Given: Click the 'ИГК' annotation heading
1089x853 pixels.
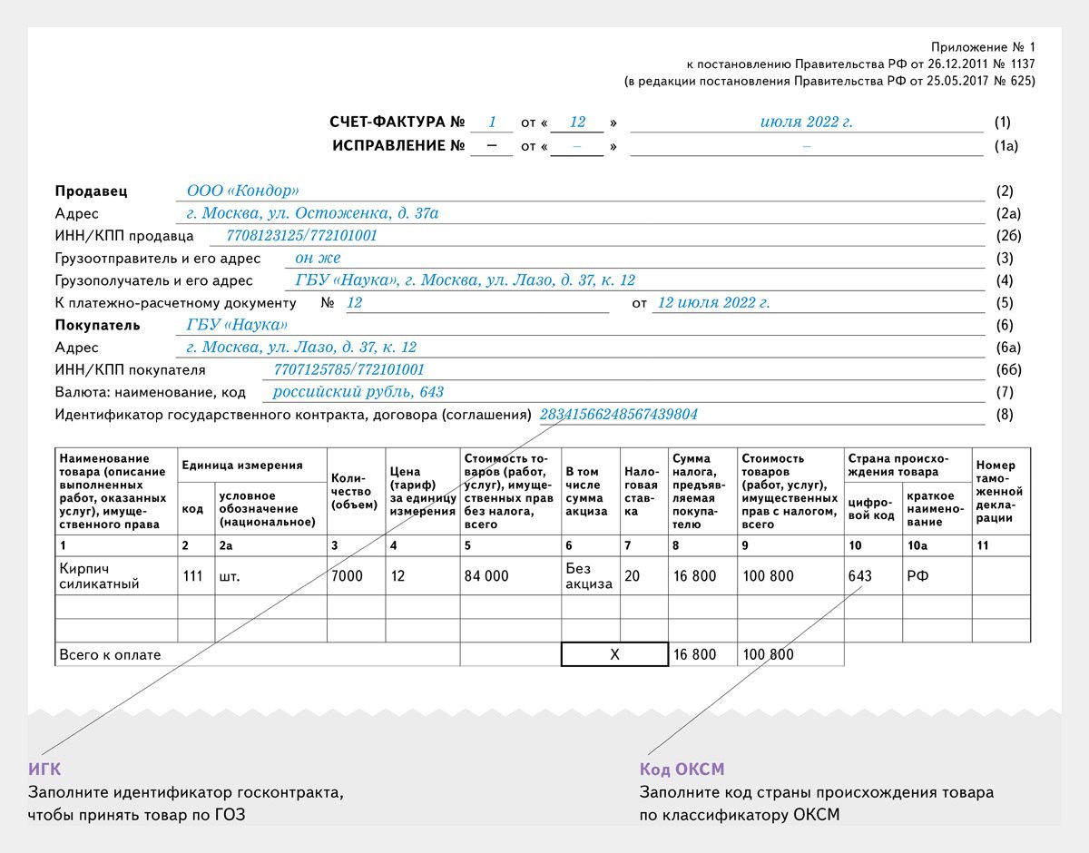Looking at the screenshot, I should 44,770.
